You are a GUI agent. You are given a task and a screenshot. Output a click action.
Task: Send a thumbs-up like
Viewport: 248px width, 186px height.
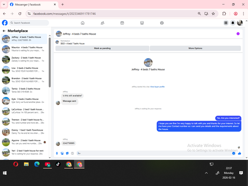[x=239, y=153]
